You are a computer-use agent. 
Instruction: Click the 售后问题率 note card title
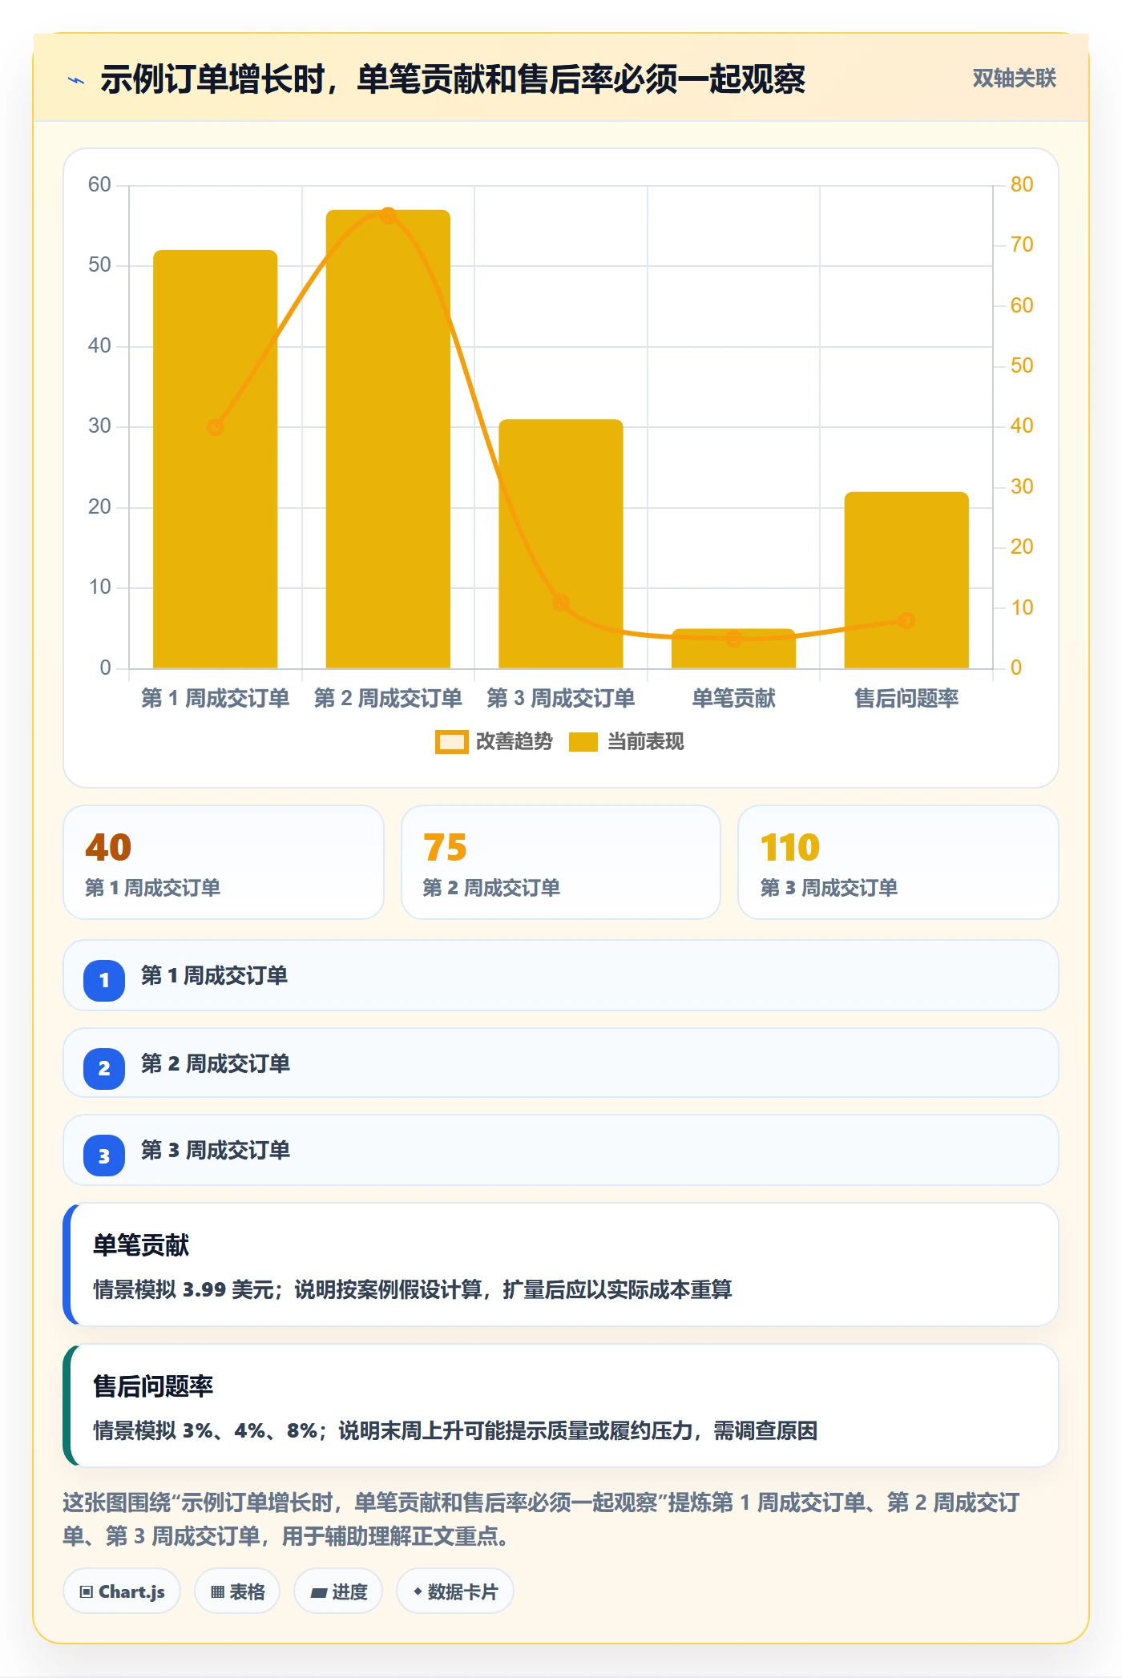pyautogui.click(x=153, y=1386)
